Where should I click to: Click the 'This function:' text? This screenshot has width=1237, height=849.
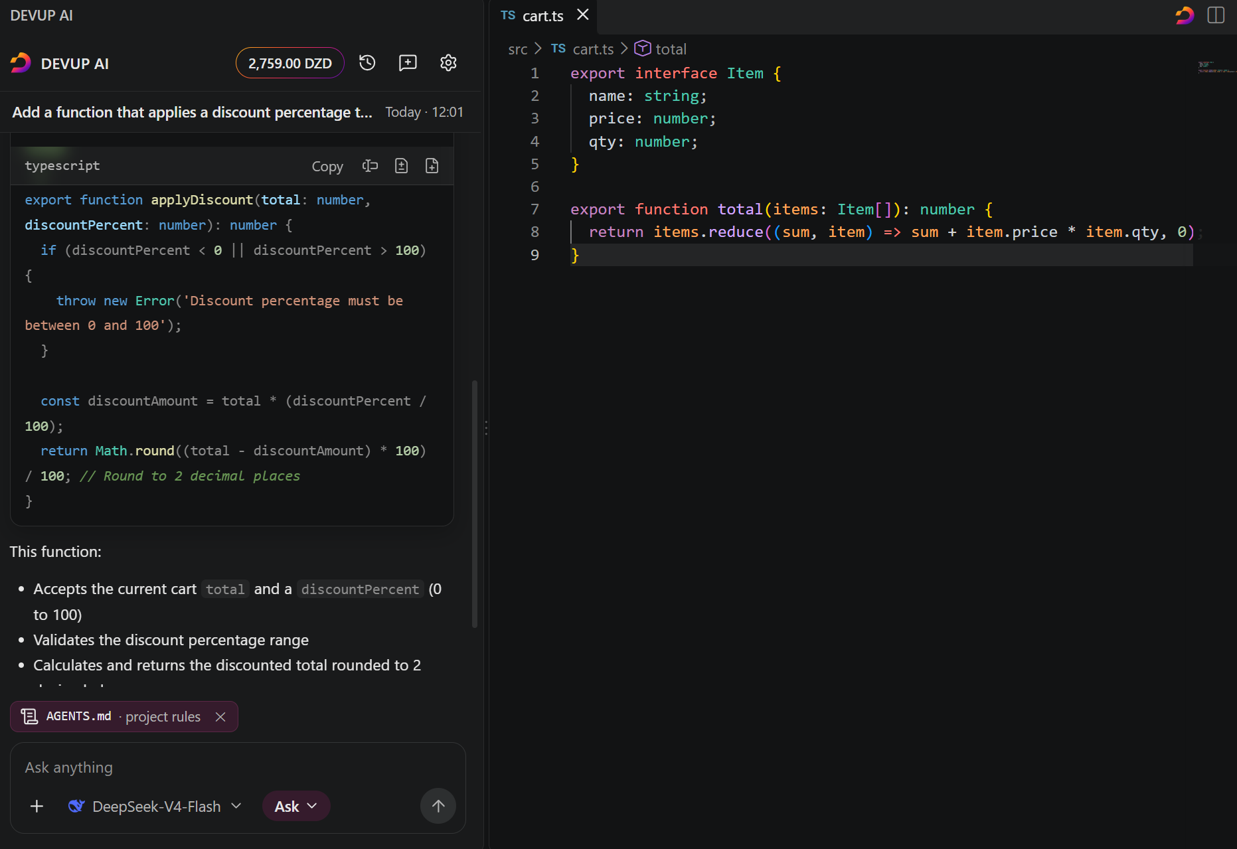(55, 552)
